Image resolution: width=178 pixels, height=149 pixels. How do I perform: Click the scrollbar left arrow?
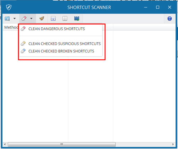[x=5, y=144]
